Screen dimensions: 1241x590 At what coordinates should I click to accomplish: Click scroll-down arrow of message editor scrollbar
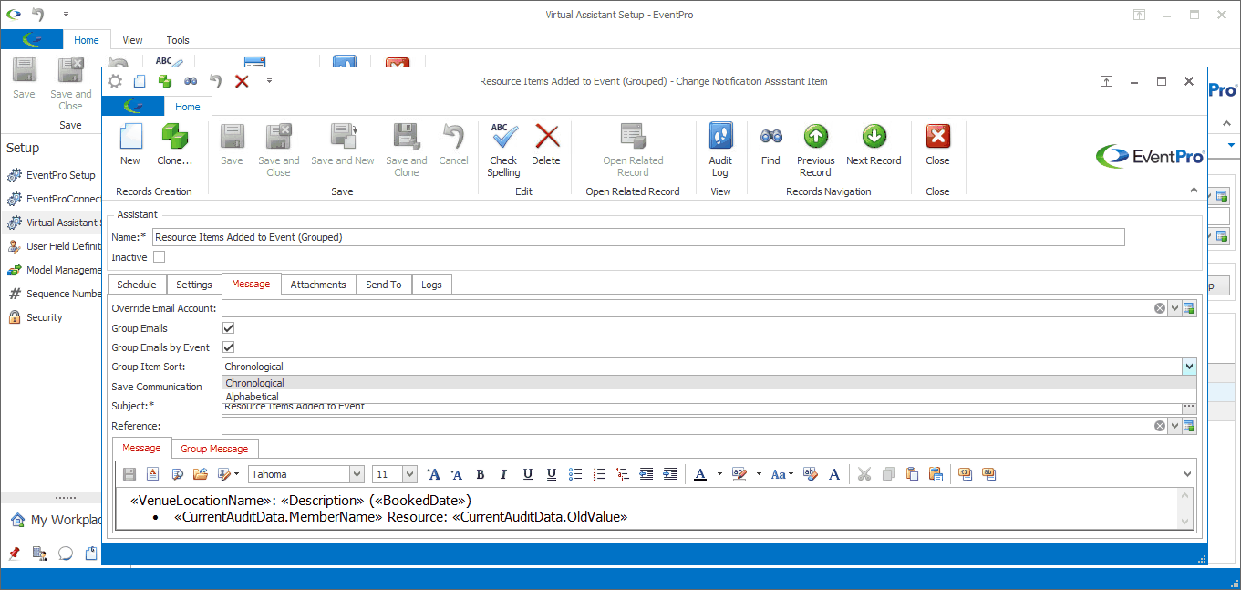click(1185, 522)
